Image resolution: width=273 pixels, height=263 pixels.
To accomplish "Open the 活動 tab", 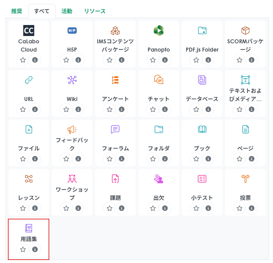I will pyautogui.click(x=67, y=11).
